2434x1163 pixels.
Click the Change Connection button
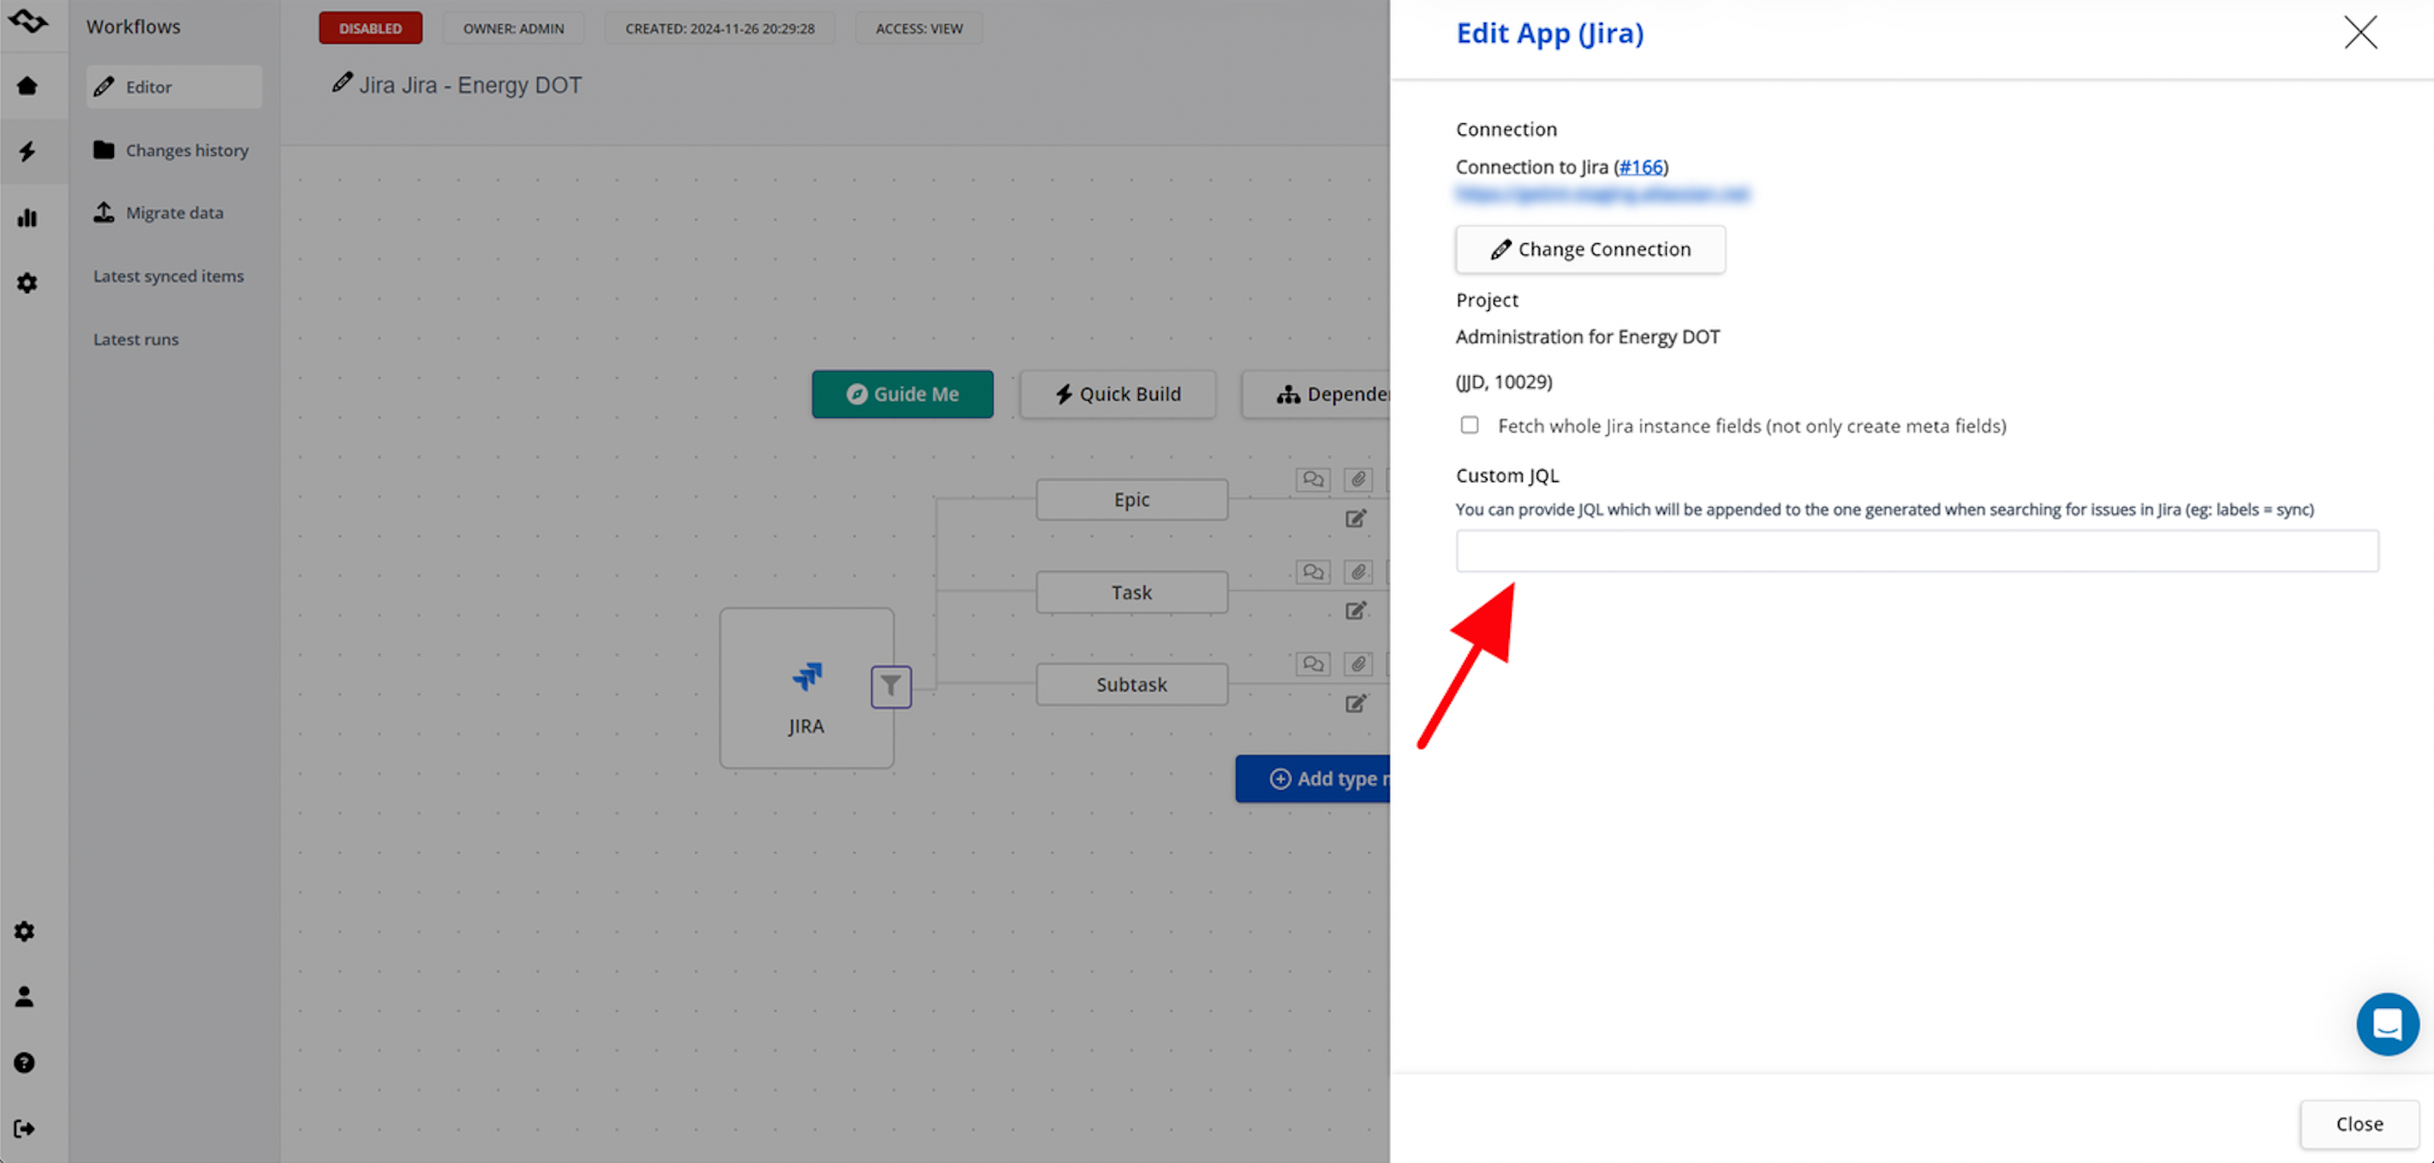pos(1590,249)
